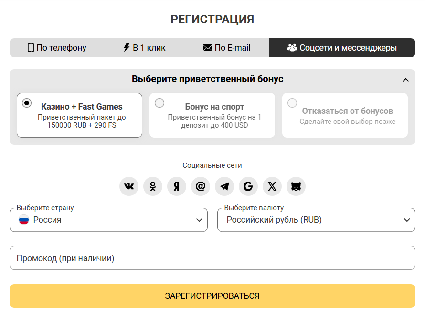Select the Казино + Fast Games bonus radio
This screenshot has width=425, height=316.
tap(27, 103)
